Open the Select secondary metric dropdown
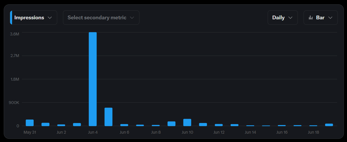This screenshot has height=142, width=347. pyautogui.click(x=101, y=18)
